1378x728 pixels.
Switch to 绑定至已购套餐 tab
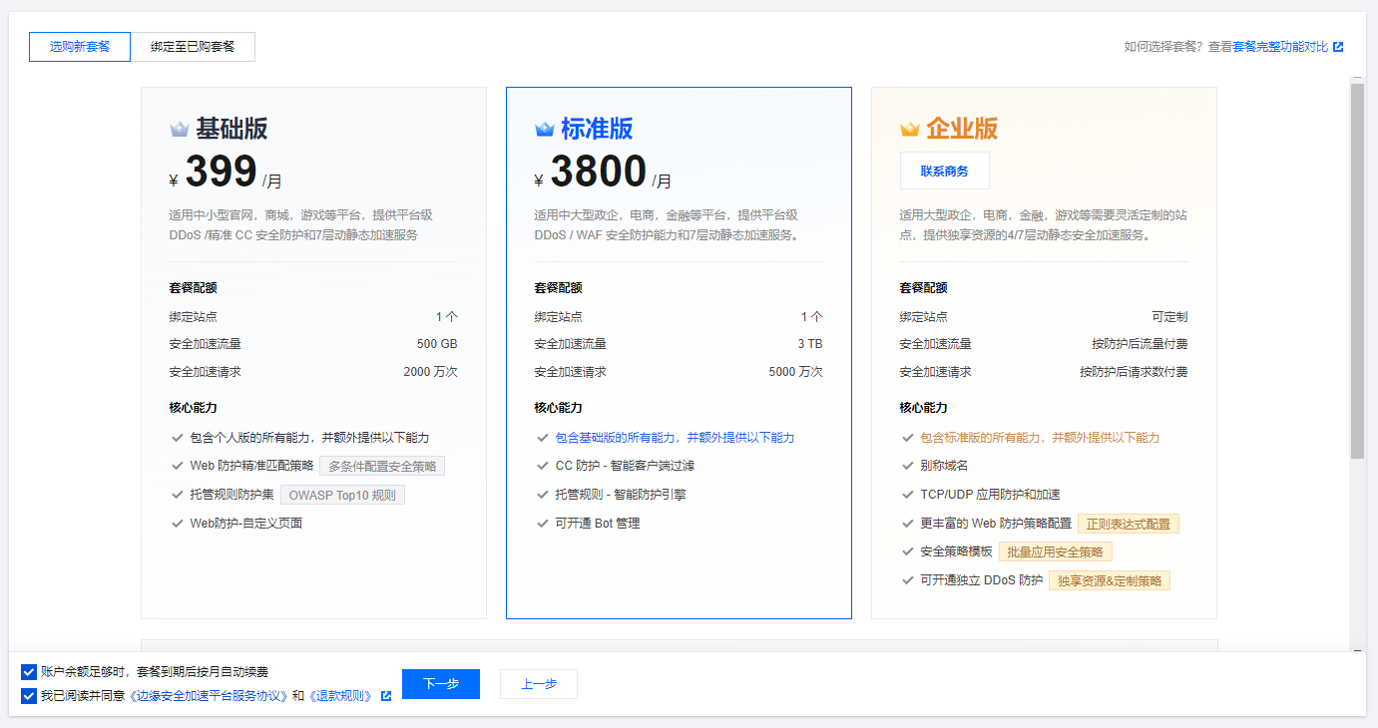tap(193, 47)
